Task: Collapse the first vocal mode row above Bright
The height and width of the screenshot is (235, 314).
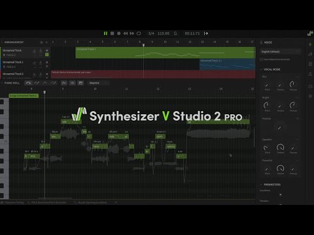Action: [x=297, y=76]
